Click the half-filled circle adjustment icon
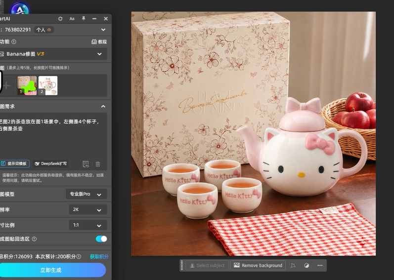 pos(306,266)
